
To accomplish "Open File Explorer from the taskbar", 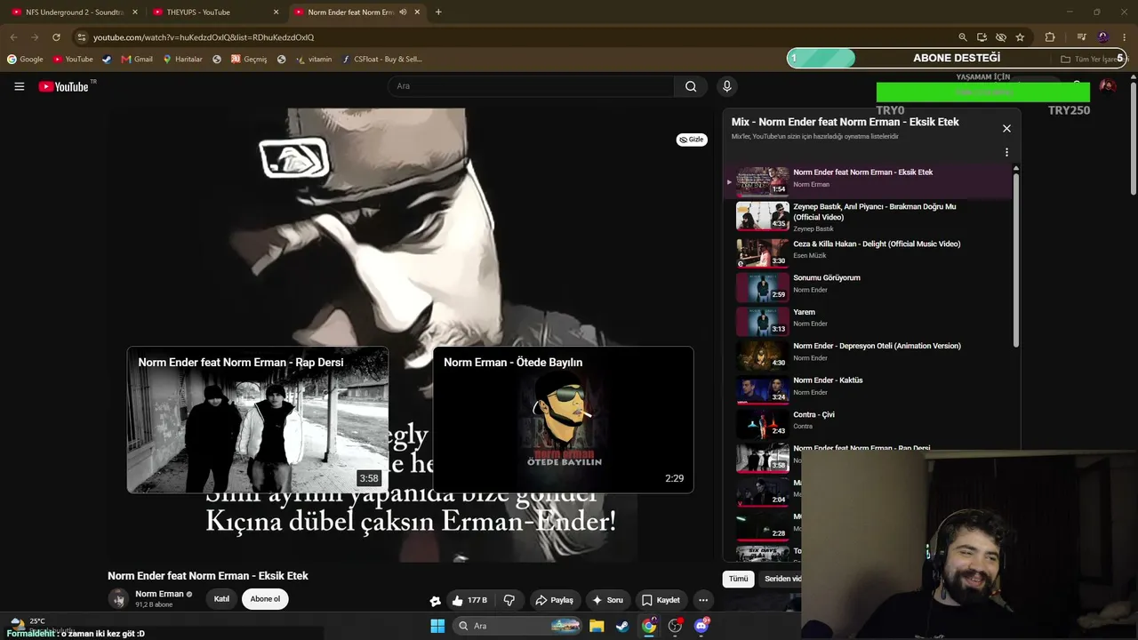I will coord(597,626).
